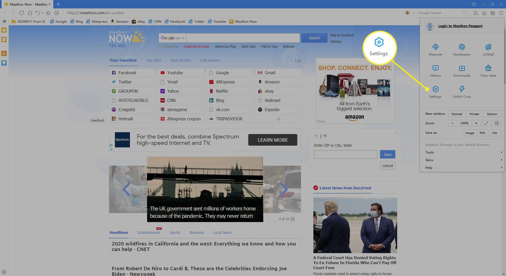Add a new favorite with plus tile
The image size is (506, 276).
[x=278, y=119]
